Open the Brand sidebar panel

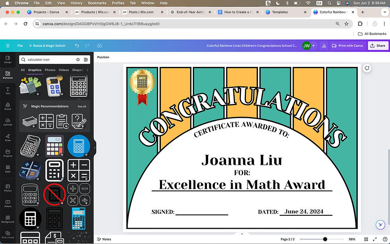pyautogui.click(x=8, y=106)
